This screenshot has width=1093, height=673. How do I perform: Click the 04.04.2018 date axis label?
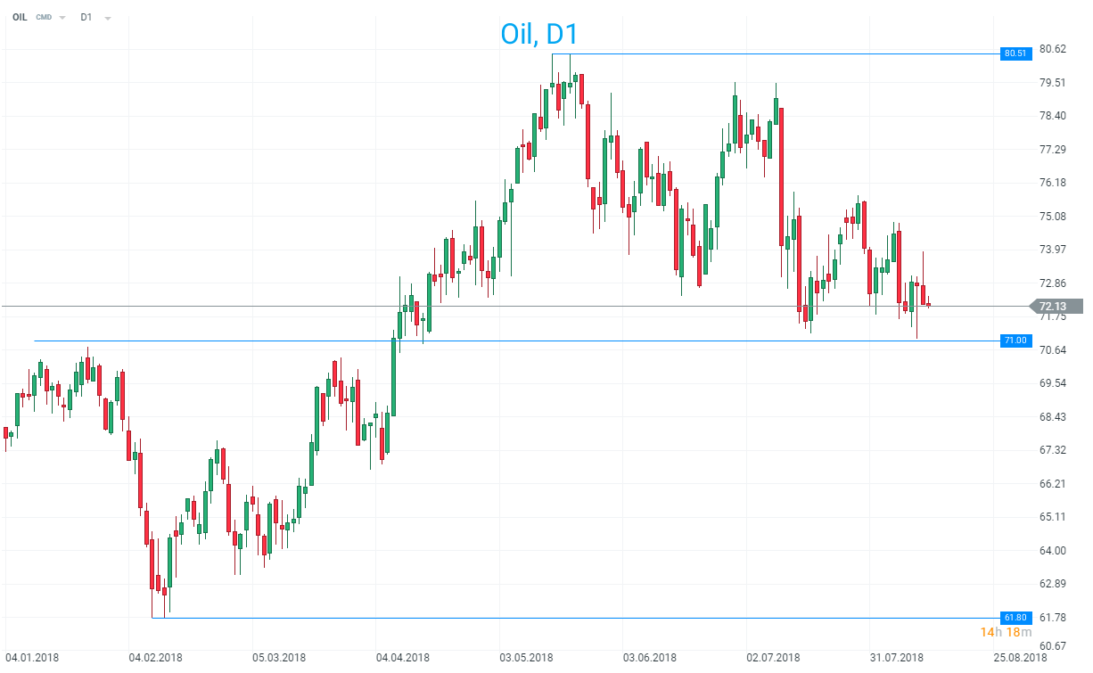pos(403,658)
